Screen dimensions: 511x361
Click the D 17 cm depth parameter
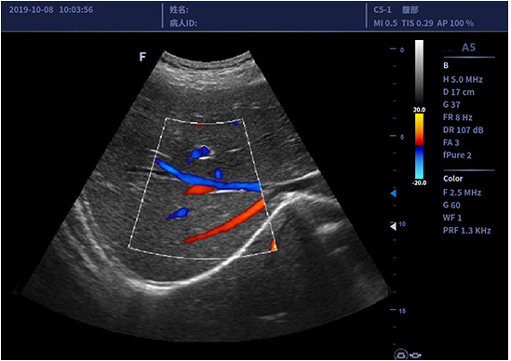click(x=459, y=92)
